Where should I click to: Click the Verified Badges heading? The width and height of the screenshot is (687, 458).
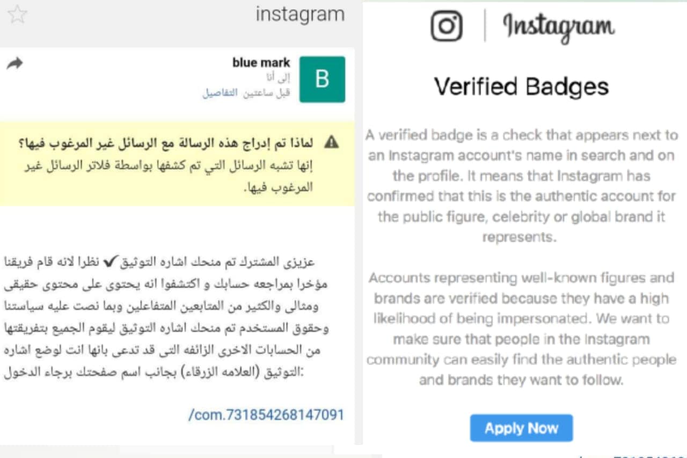tap(521, 86)
